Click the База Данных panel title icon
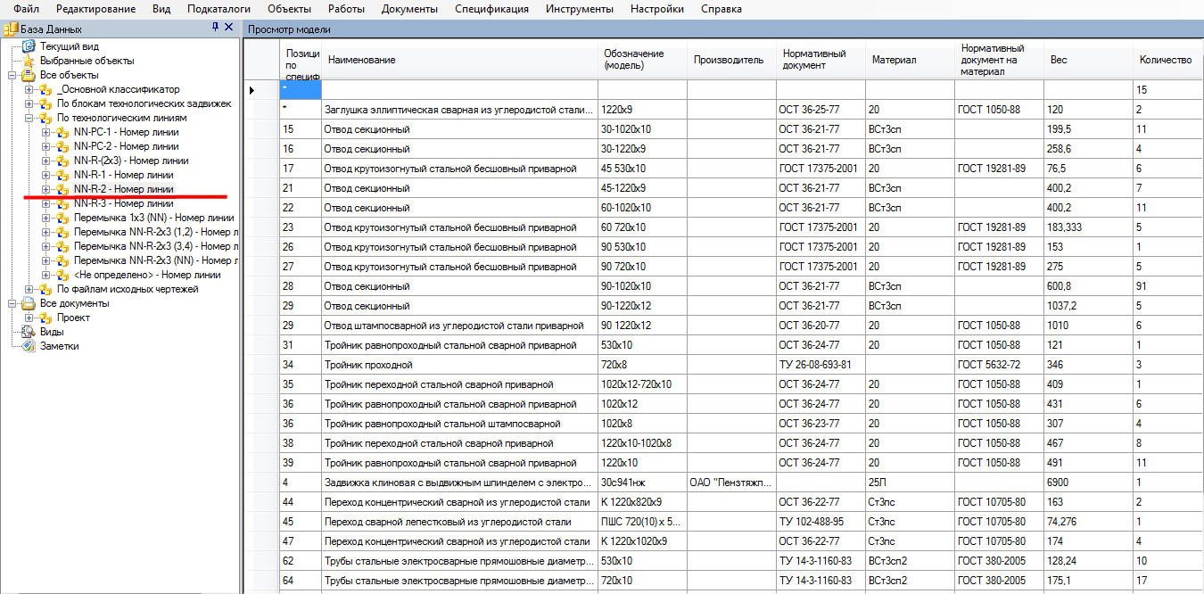Image resolution: width=1204 pixels, height=594 pixels. [x=11, y=29]
